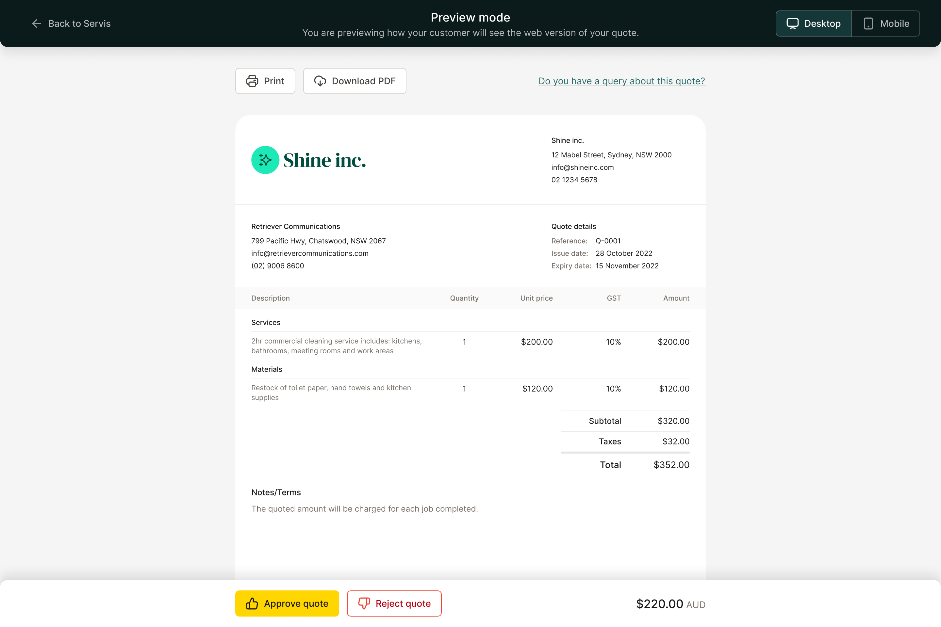941x627 pixels.
Task: Switch to Mobile preview
Action: (x=886, y=24)
